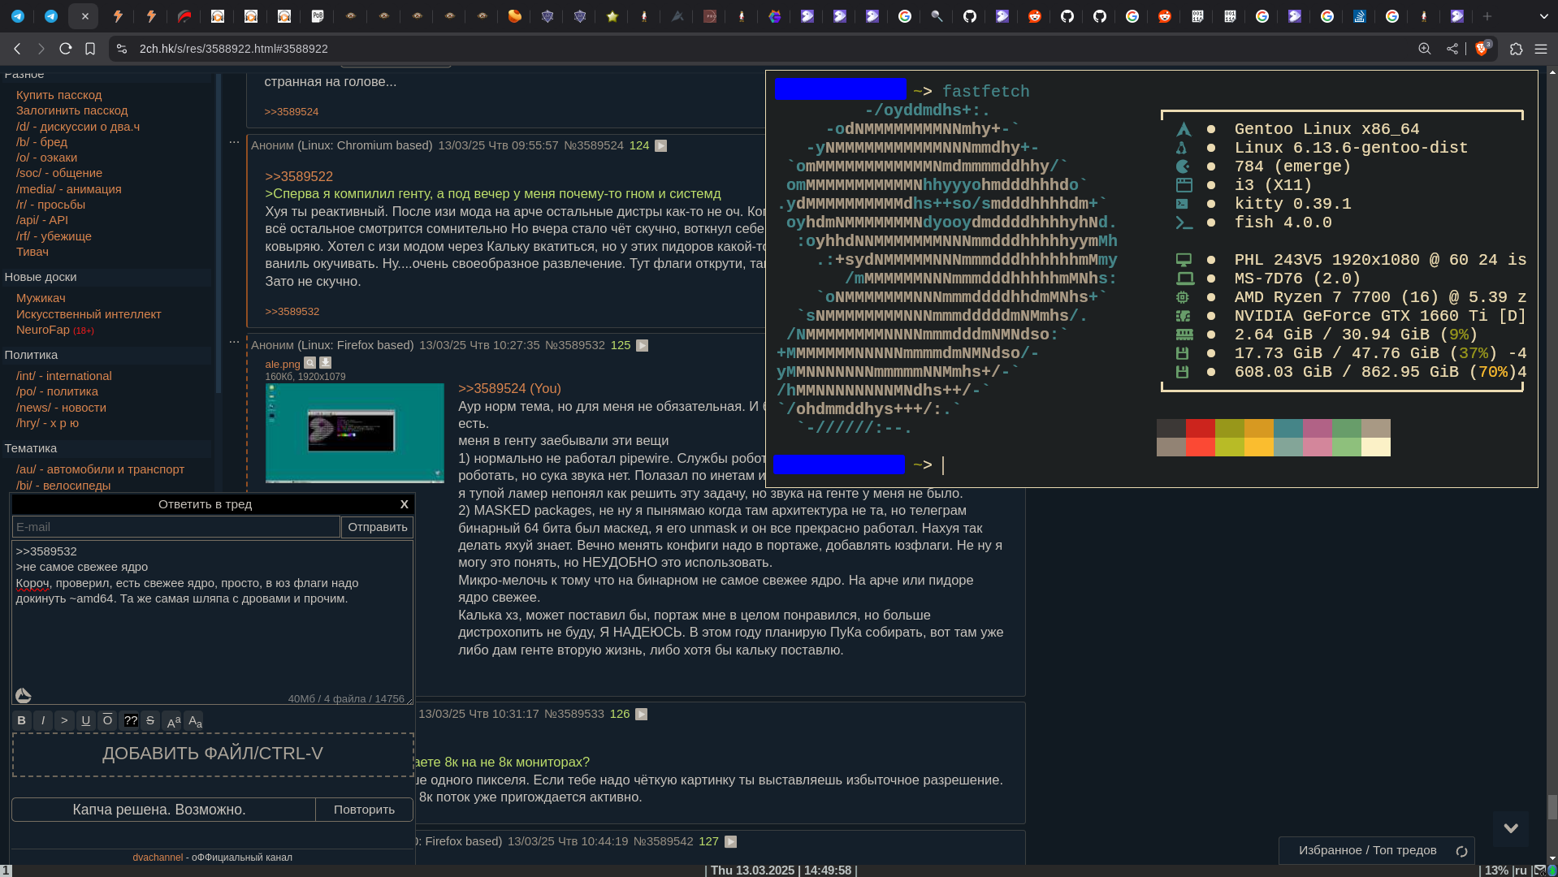Download ale.png via the download icon
The width and height of the screenshot is (1558, 877).
[326, 363]
